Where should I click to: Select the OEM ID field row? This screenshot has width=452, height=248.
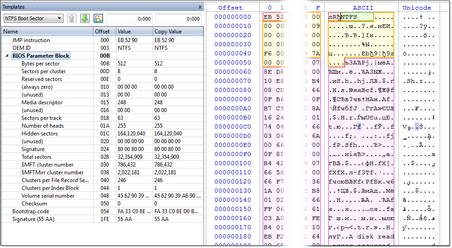tap(102, 48)
